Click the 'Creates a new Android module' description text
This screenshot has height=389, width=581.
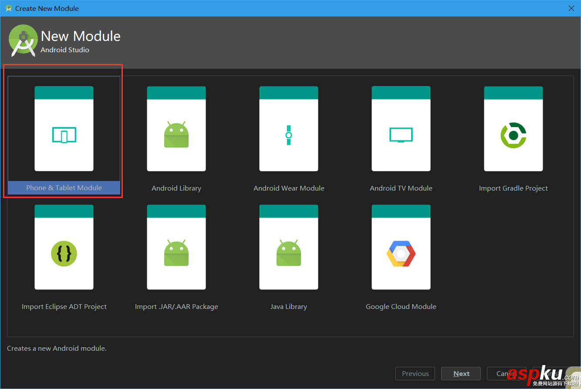click(57, 348)
